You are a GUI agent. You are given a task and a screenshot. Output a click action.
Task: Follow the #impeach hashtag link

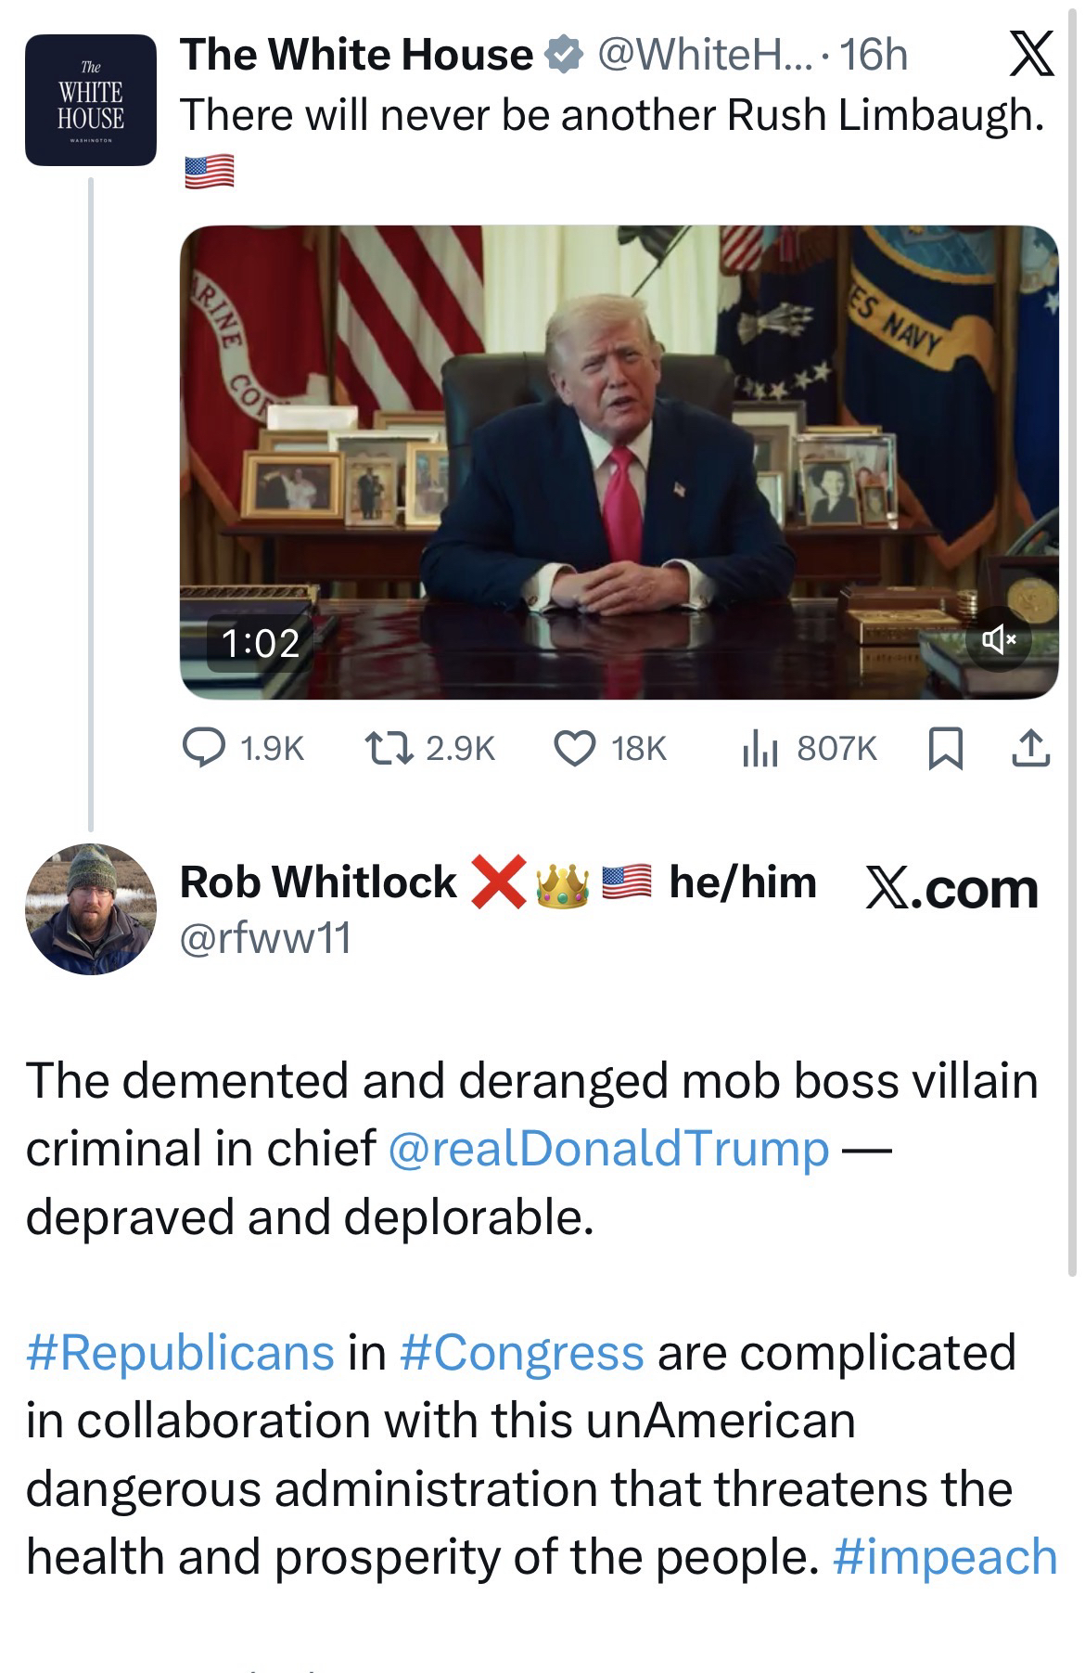[x=945, y=1556]
